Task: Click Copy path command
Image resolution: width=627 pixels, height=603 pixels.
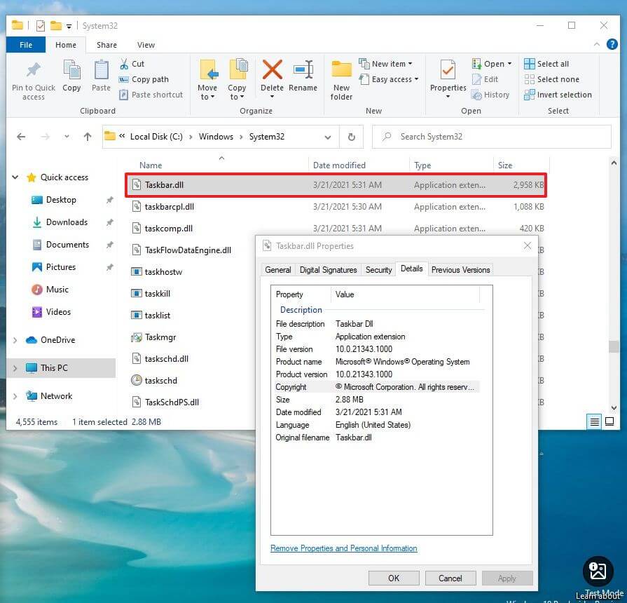Action: tap(144, 79)
